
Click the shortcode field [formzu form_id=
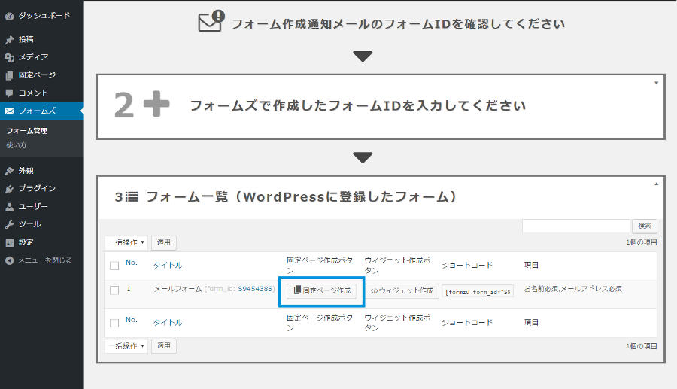click(x=478, y=292)
